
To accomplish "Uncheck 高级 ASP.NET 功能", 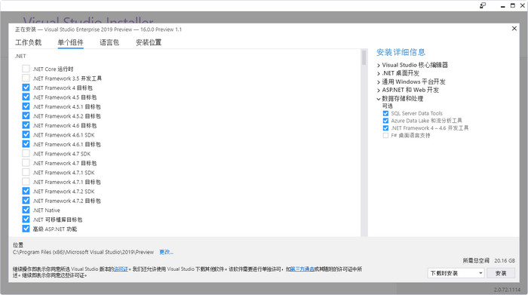I will point(26,229).
